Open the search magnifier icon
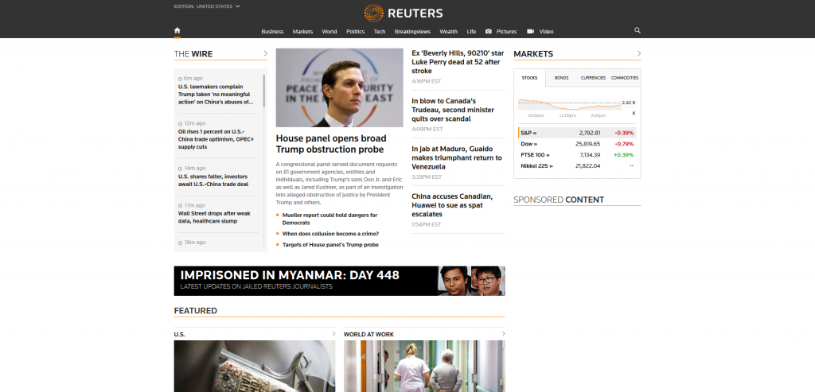Viewport: 815px width, 392px height. tap(638, 31)
